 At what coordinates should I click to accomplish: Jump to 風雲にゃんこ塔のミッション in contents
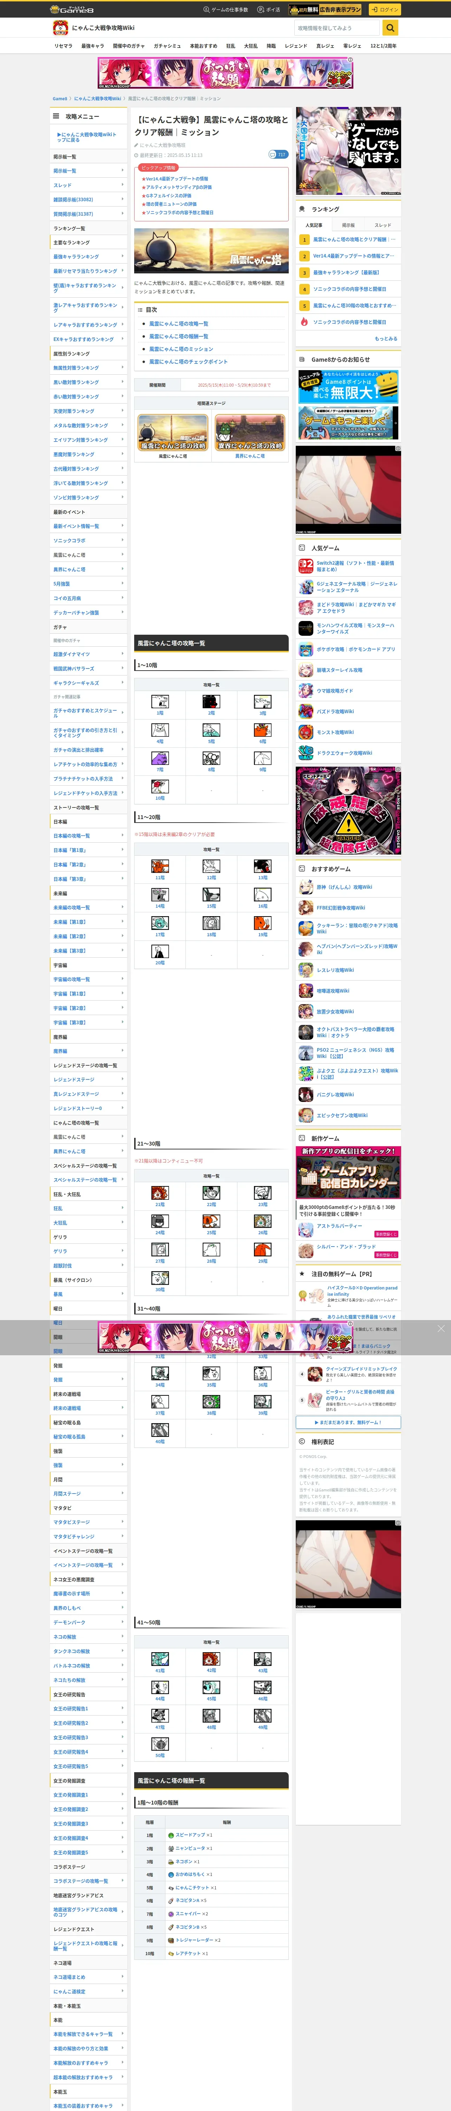point(181,349)
